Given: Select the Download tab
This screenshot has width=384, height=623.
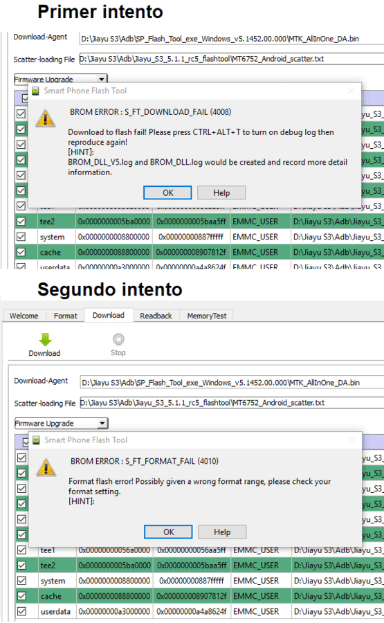Looking at the screenshot, I should click(x=109, y=315).
